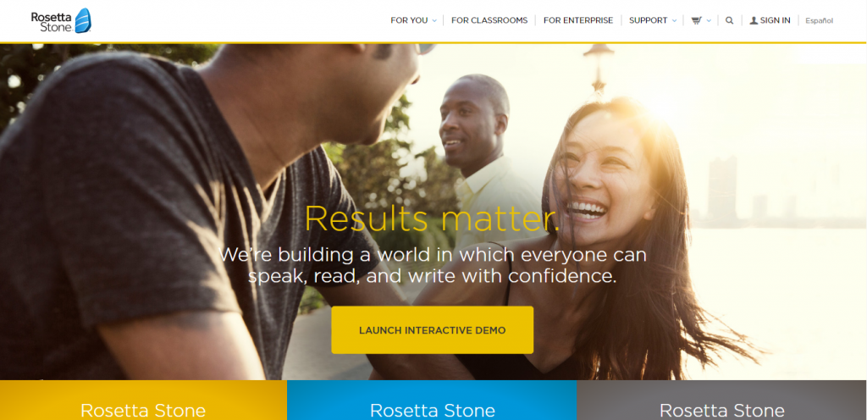Screen dimensions: 867x420
Task: Expand the FOR YOU dropdown chevron
Action: pos(434,21)
